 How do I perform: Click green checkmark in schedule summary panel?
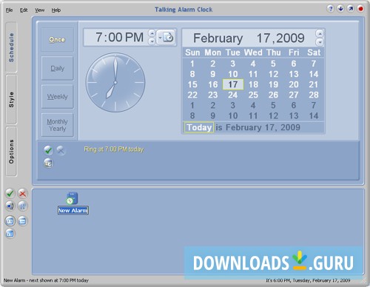[x=48, y=150]
